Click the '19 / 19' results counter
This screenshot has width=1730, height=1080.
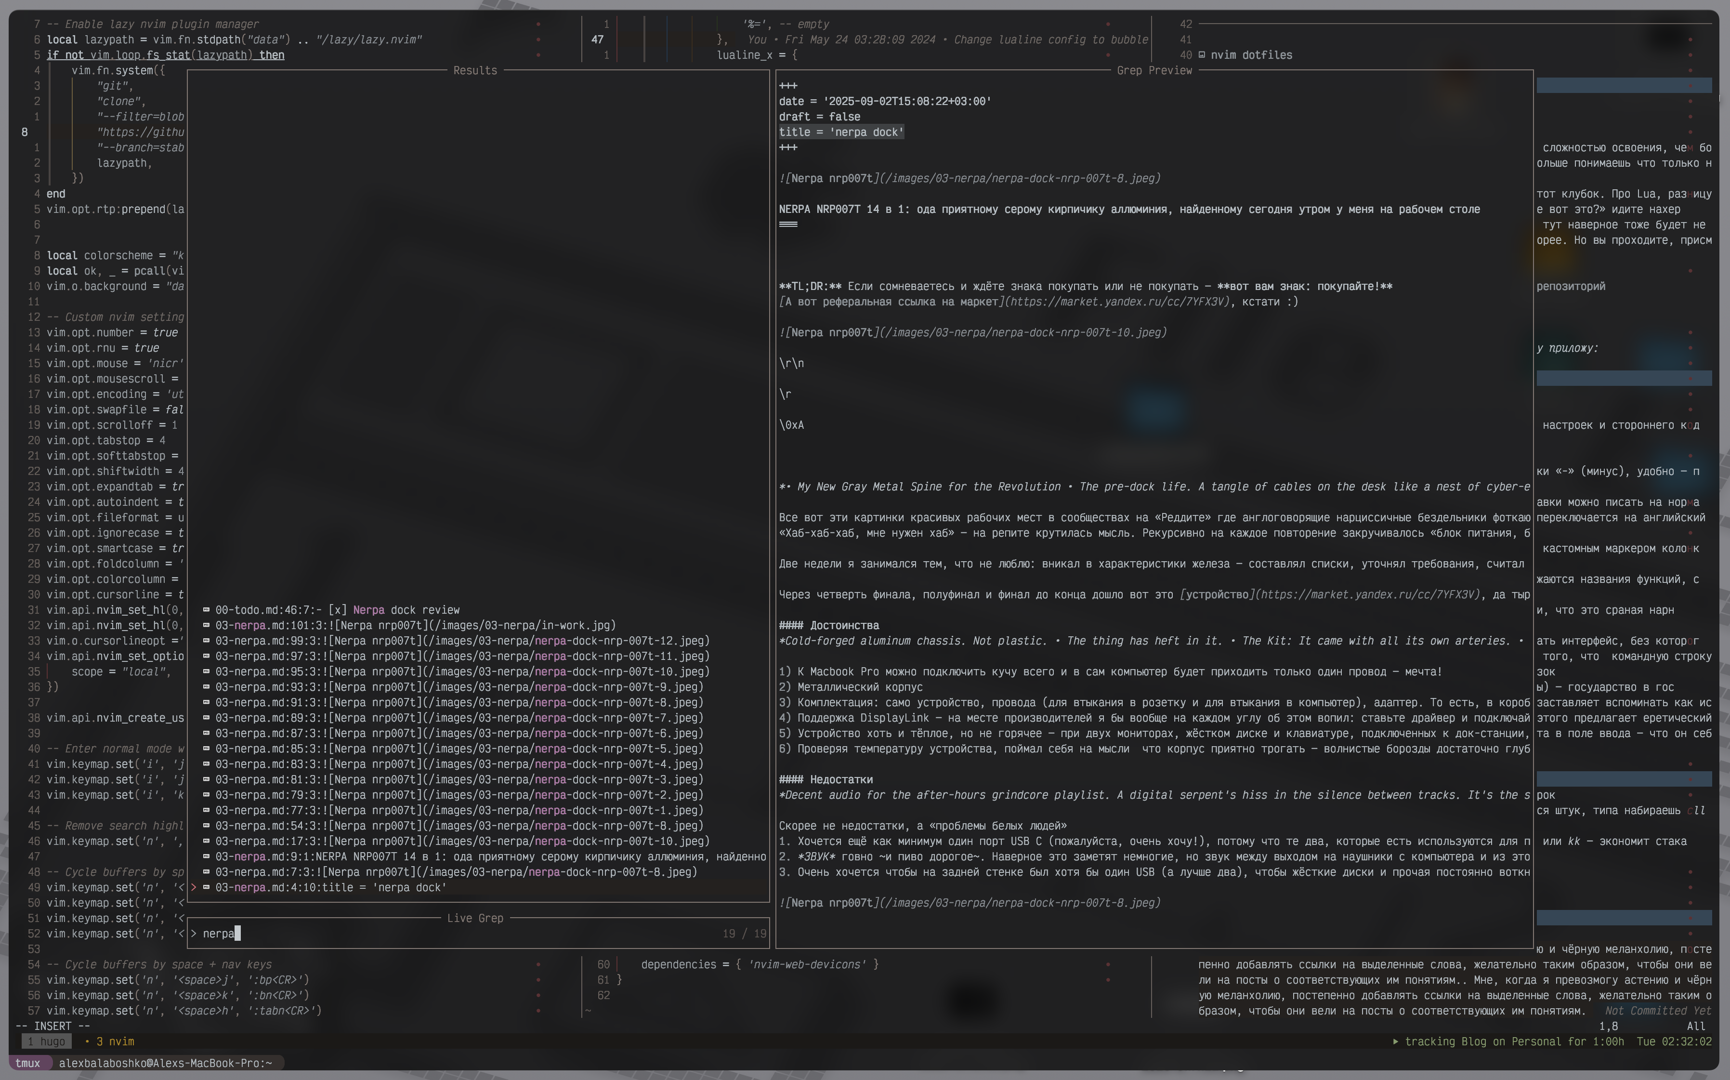744,934
